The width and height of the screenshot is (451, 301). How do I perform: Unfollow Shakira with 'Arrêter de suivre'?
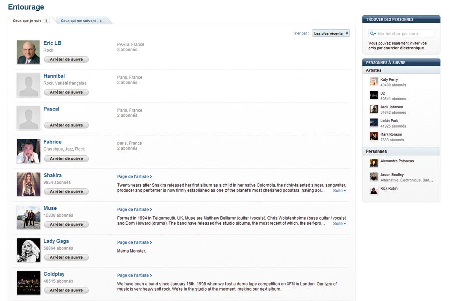[66, 192]
